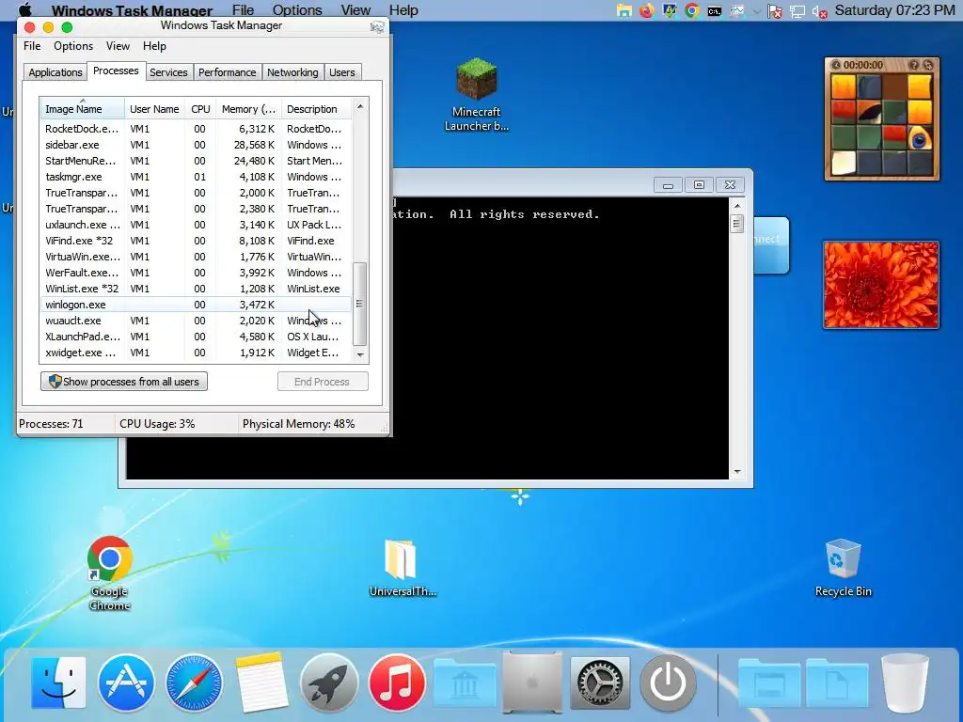This screenshot has height=722, width=963.
Task: Click the puzzle gadget timer clock icon
Action: pyautogui.click(x=836, y=65)
